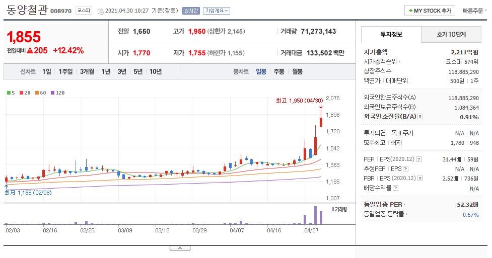This screenshot has width=492, height=258.
Task: Click the red 20-day moving average legend
Action: click(25, 93)
